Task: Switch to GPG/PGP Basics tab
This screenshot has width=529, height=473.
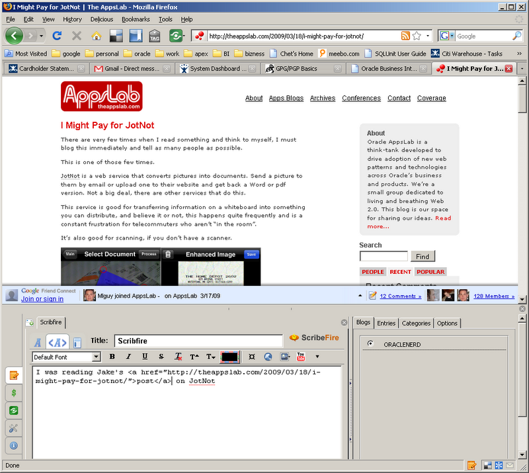Action: click(303, 69)
